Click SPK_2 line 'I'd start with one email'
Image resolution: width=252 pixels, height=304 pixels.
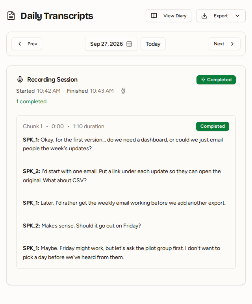click(122, 175)
